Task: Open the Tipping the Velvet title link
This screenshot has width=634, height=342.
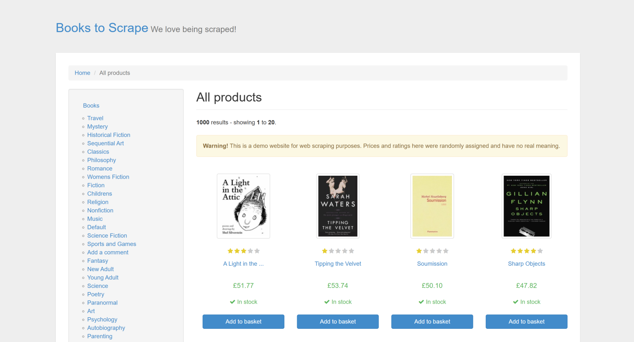Action: tap(338, 263)
